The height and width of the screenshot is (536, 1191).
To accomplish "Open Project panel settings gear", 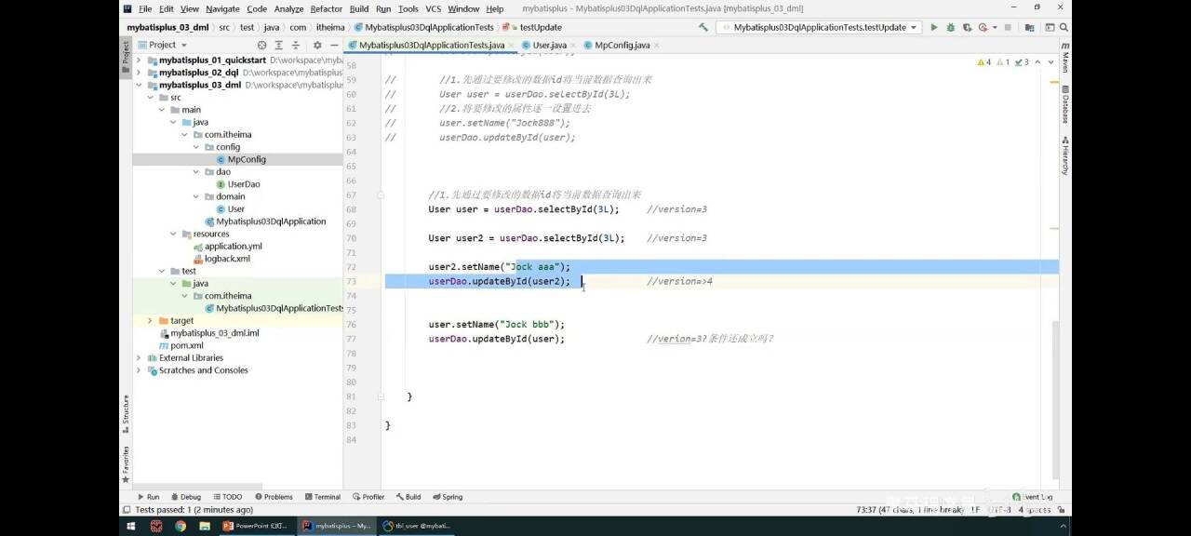I will tap(317, 45).
